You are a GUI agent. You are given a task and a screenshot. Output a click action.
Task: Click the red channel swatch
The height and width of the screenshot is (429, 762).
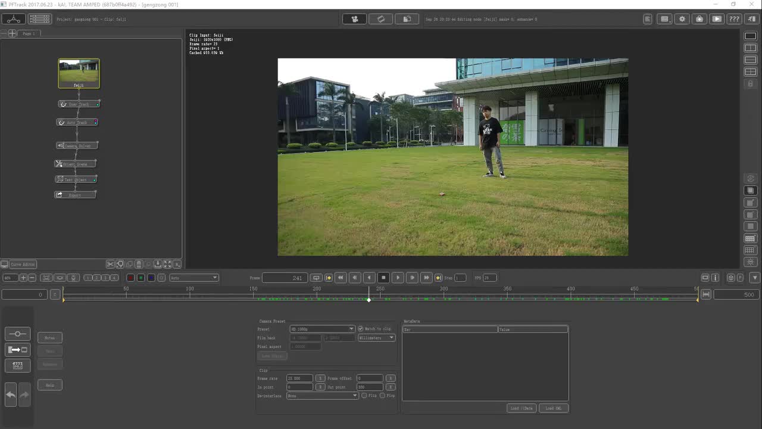130,278
